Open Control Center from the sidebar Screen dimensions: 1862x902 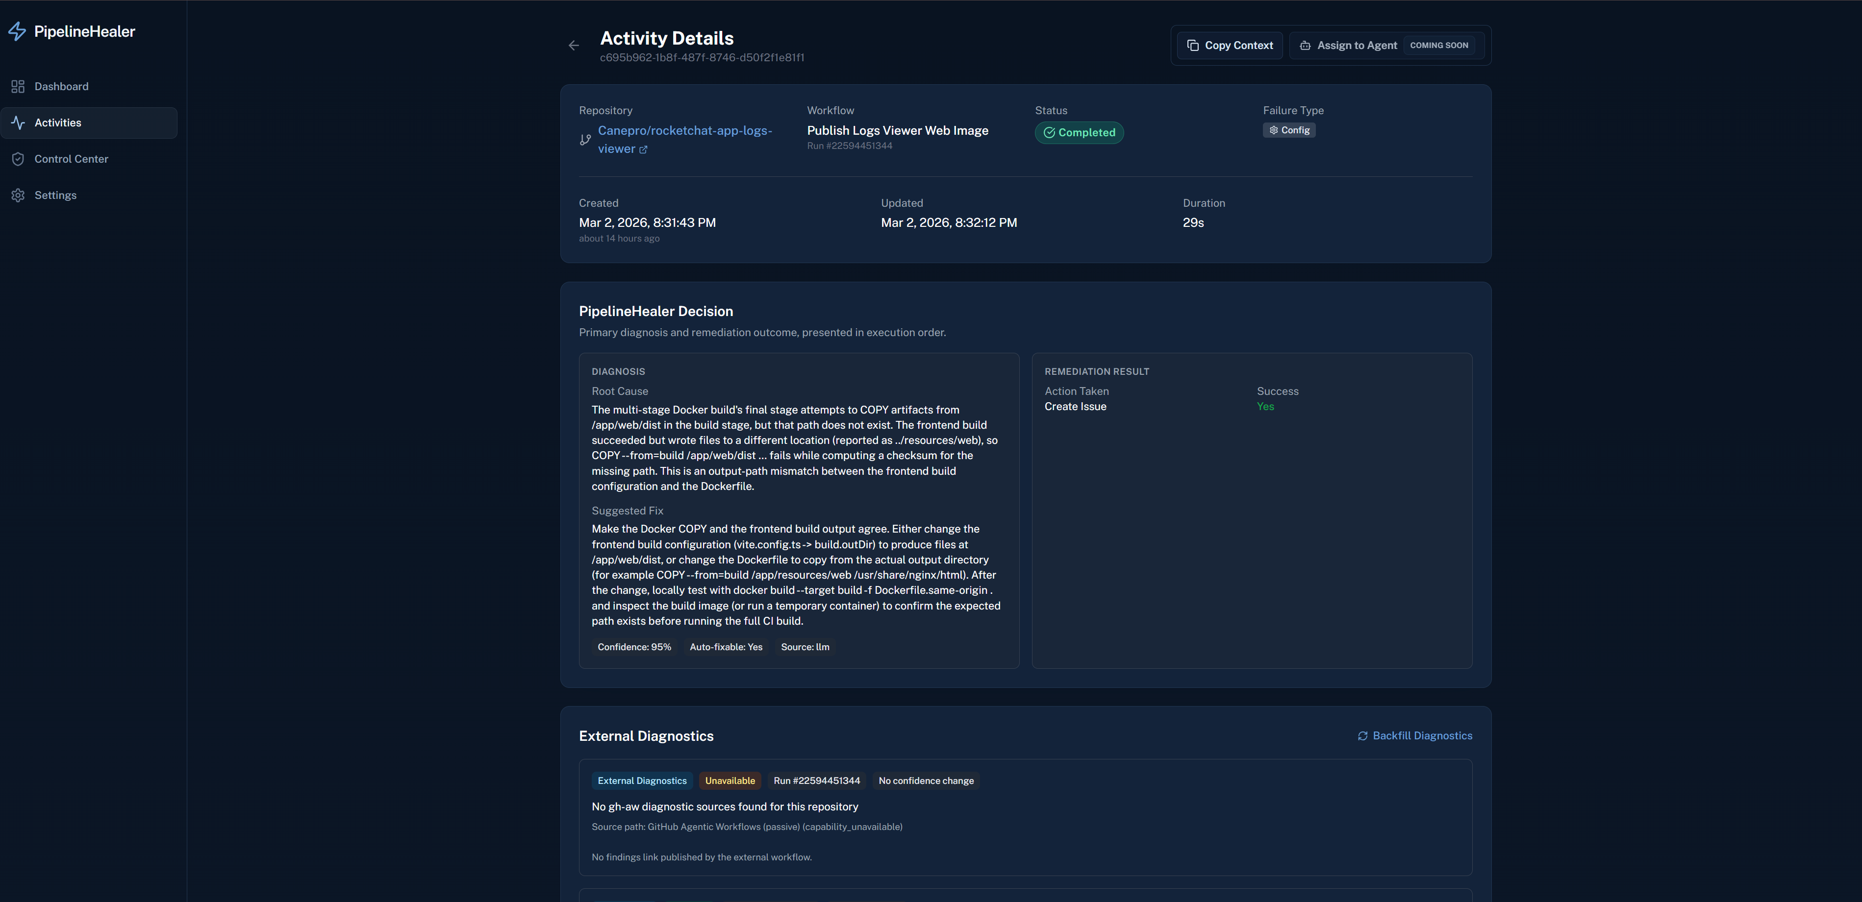coord(89,159)
